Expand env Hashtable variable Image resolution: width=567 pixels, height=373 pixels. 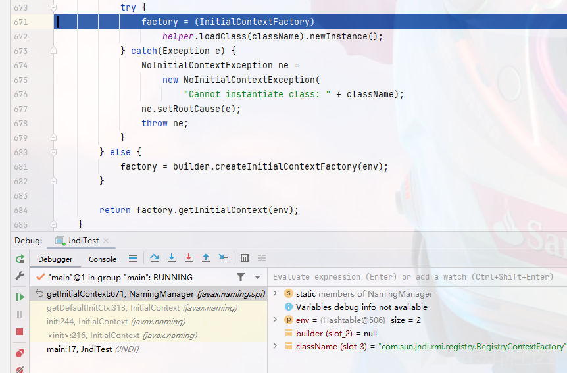pyautogui.click(x=275, y=320)
